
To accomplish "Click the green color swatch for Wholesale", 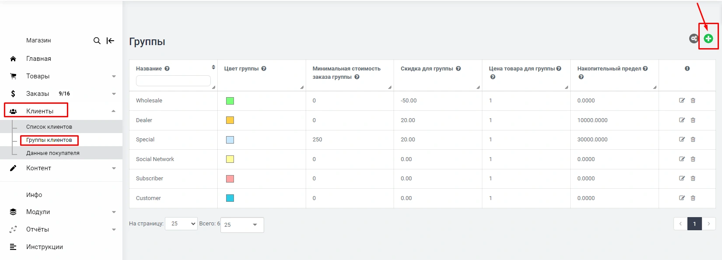I will point(230,101).
